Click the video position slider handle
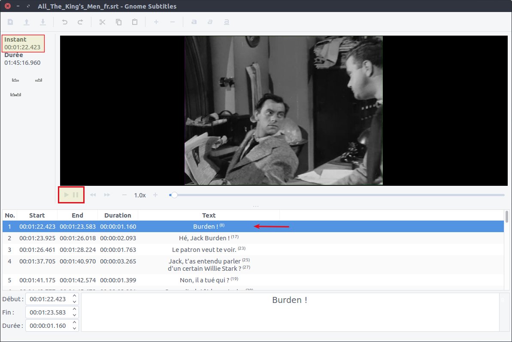 174,195
